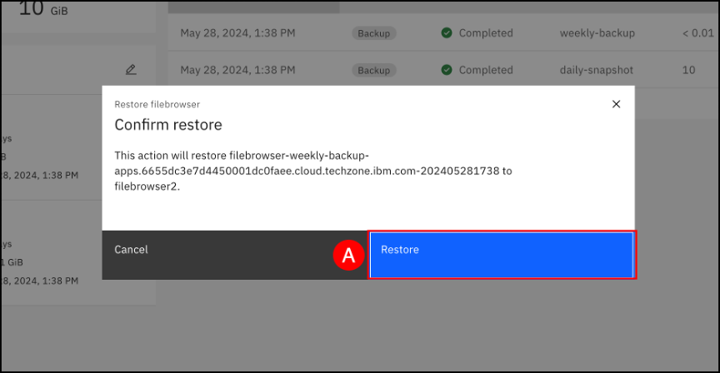Screen dimensions: 720x373
Task: Click the date in the weekly-backup row
Action: point(237,33)
